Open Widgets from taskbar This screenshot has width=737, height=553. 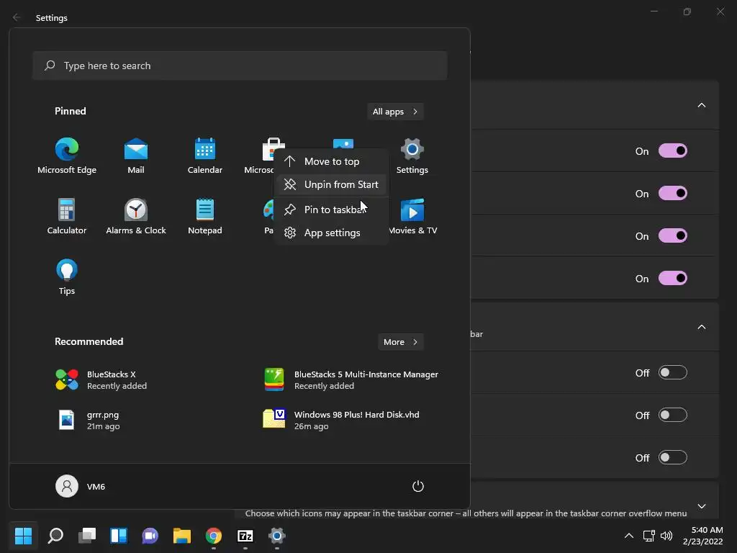click(x=119, y=536)
